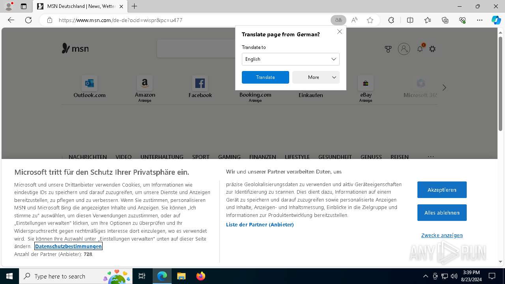The height and width of the screenshot is (284, 505).
Task: Open eBay shortcut tile
Action: (x=366, y=89)
